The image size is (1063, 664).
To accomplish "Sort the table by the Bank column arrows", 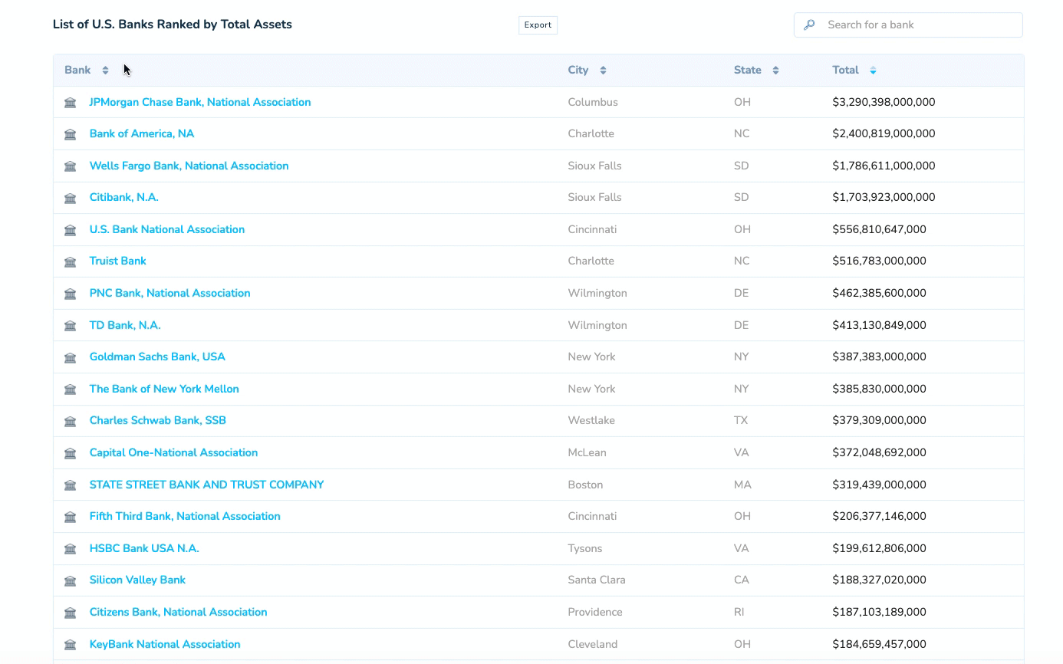I will pos(105,71).
